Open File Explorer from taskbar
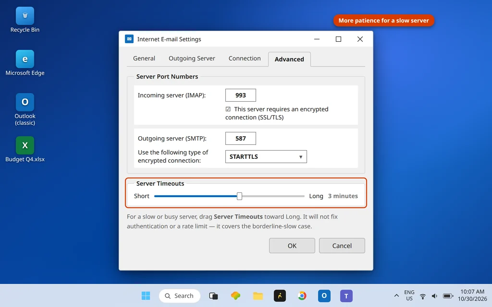The height and width of the screenshot is (307, 492). point(258,295)
